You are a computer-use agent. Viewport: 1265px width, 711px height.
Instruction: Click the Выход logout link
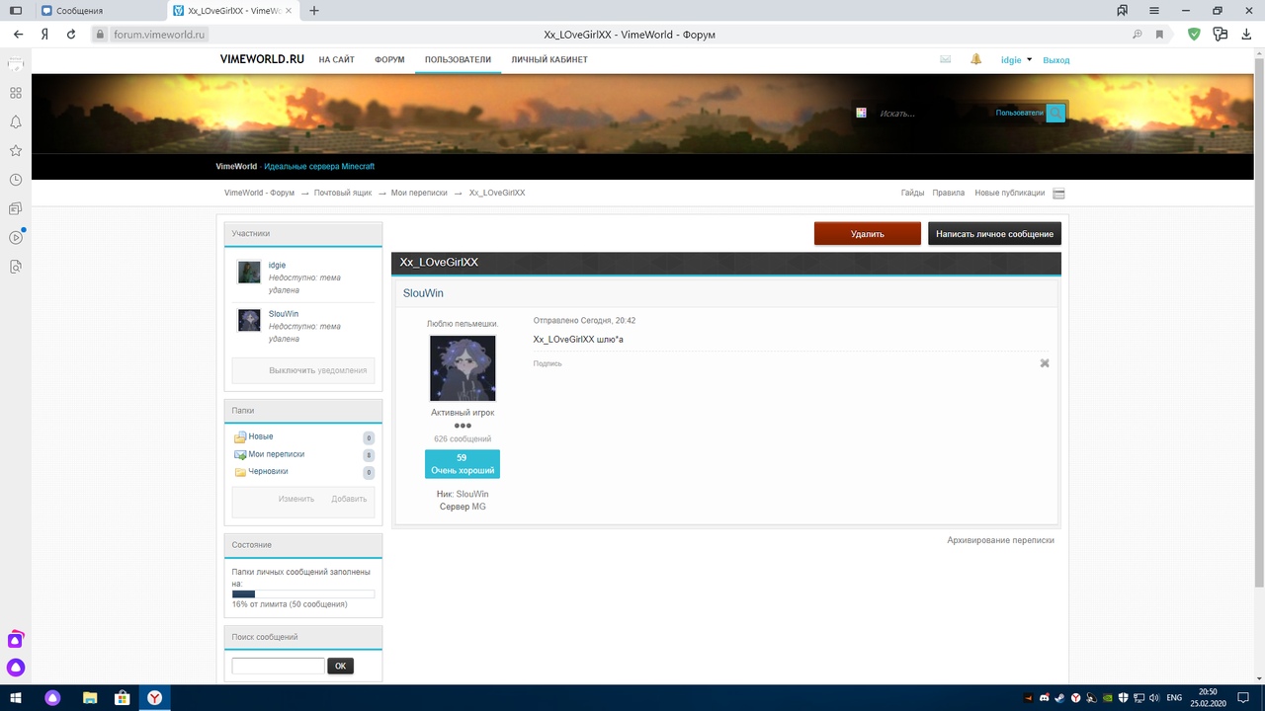click(x=1056, y=60)
